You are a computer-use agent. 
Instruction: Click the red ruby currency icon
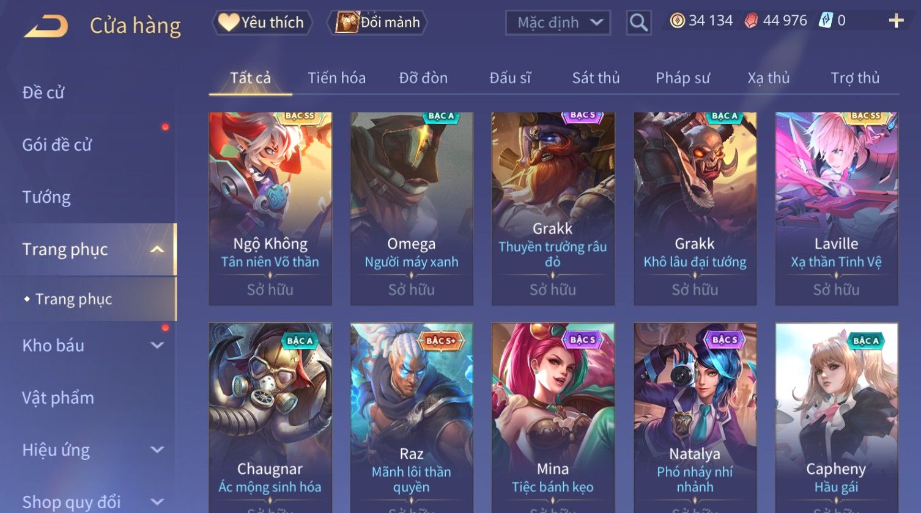click(x=751, y=21)
